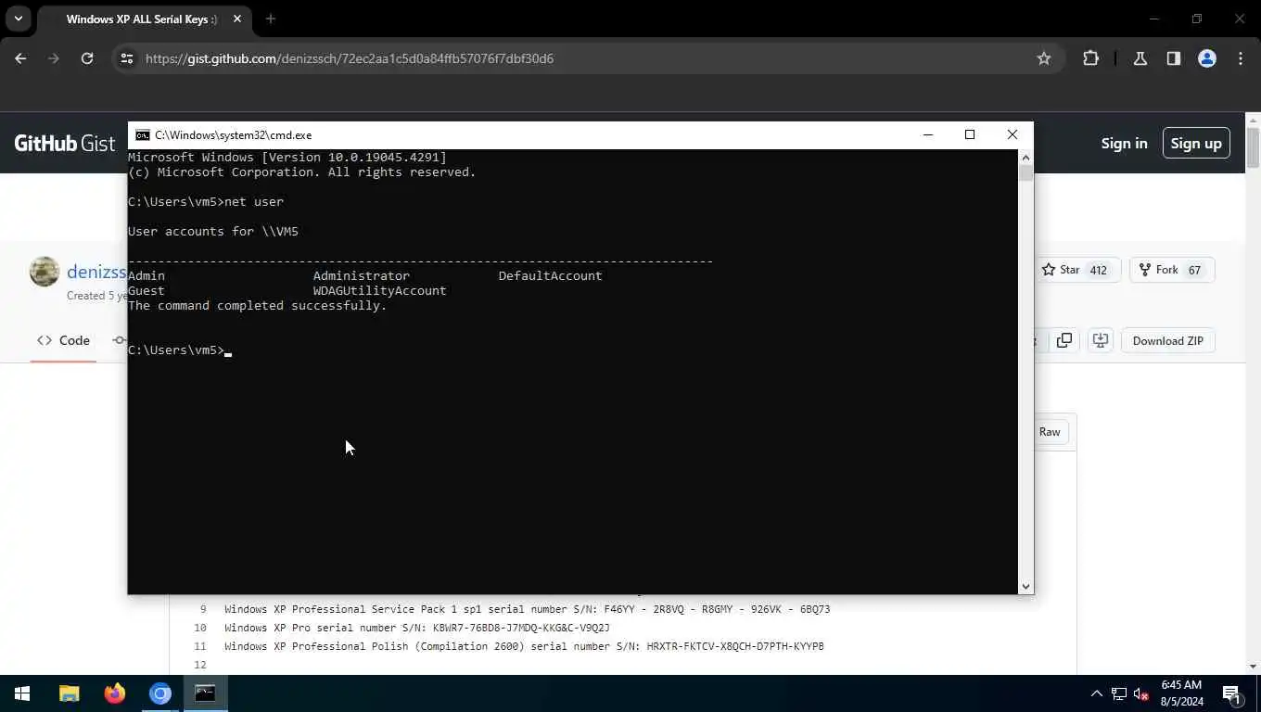Click the 'net user' command text
Image resolution: width=1261 pixels, height=712 pixels.
254,202
